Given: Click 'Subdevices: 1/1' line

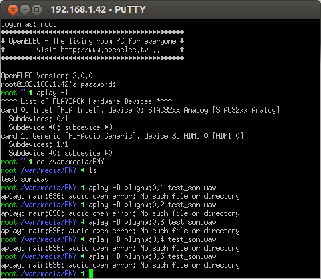Looking at the screenshot, I should tap(38, 144).
